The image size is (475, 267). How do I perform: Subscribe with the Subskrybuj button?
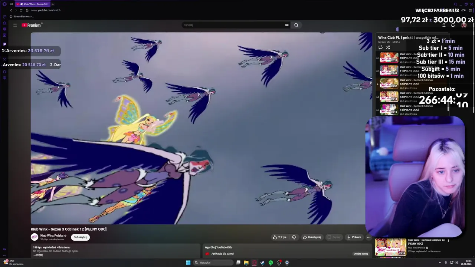80,237
